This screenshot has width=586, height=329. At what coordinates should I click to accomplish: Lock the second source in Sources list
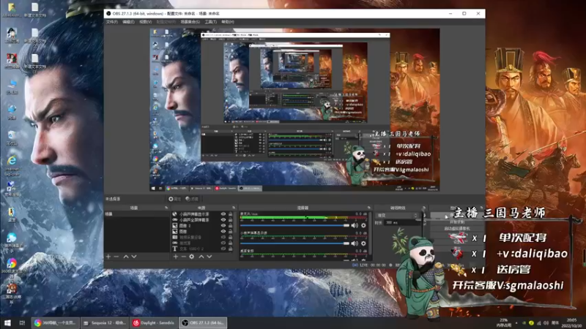[x=230, y=220]
